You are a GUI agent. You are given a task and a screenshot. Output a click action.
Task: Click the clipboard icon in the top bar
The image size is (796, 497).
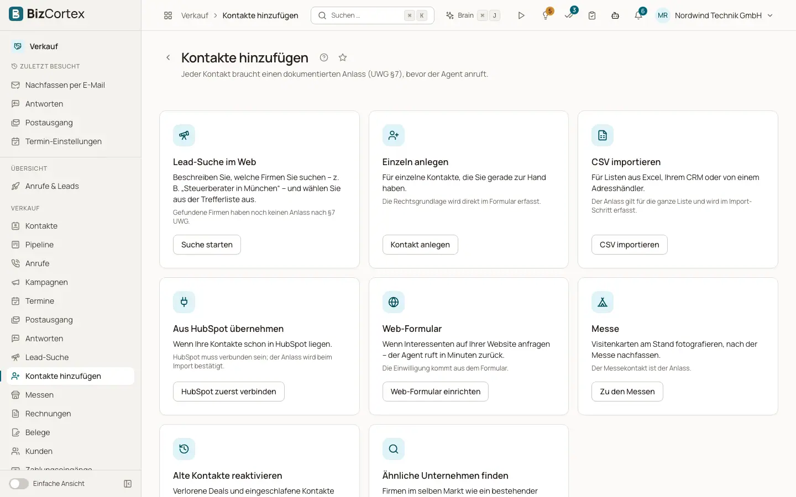point(592,15)
